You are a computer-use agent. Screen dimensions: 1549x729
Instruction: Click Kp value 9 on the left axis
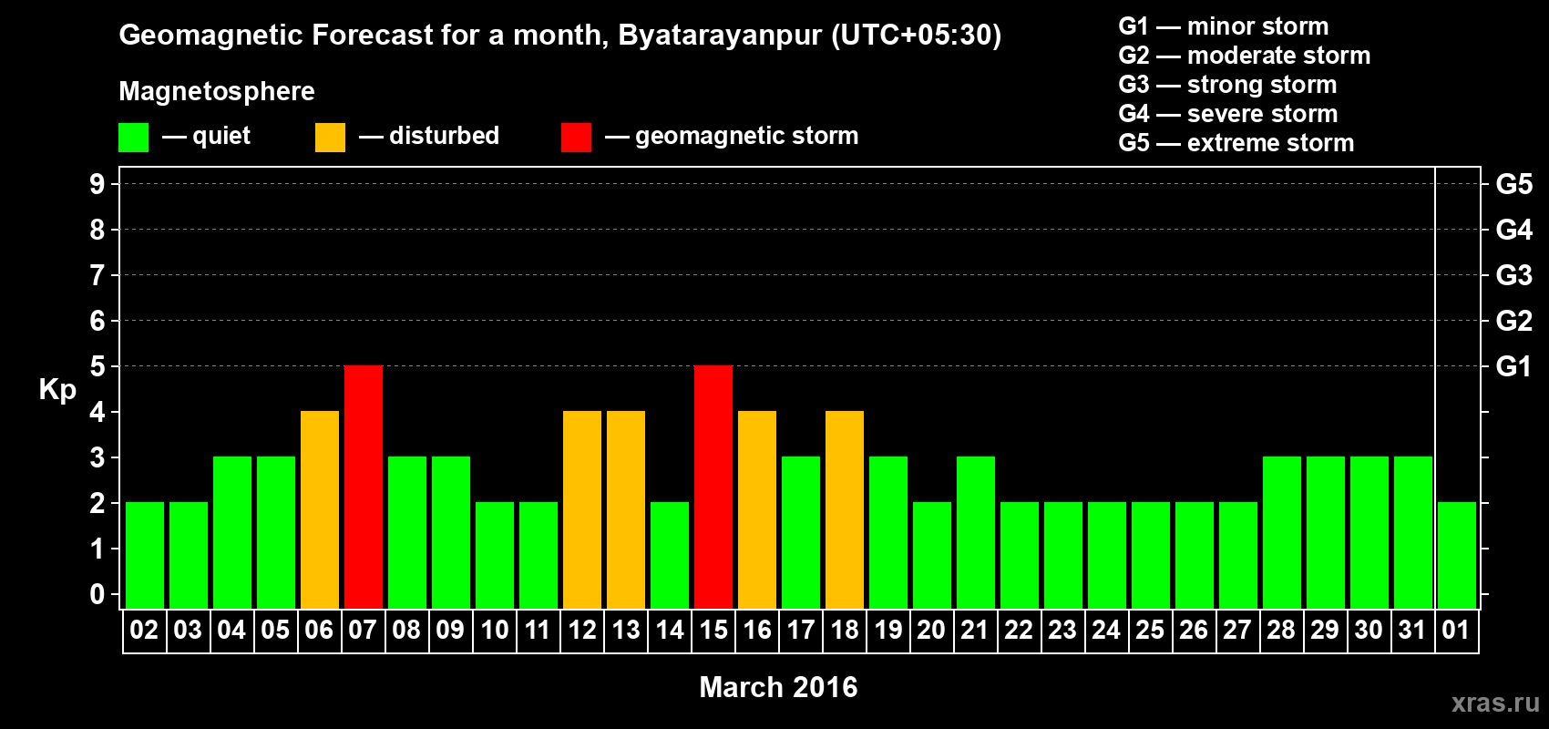click(97, 184)
